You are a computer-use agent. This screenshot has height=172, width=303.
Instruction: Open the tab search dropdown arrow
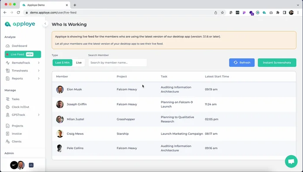coord(298,5)
